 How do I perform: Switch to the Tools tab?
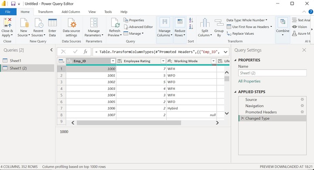point(108,12)
